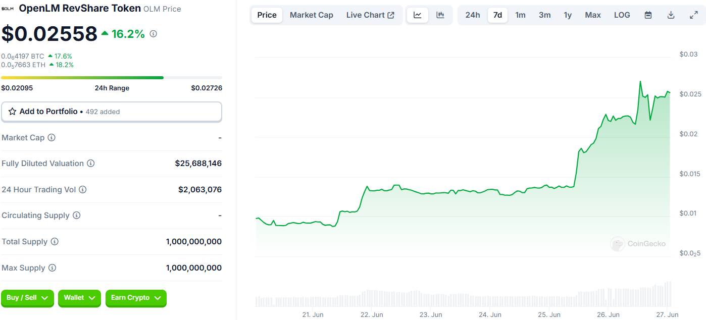Toggle LOG scale on chart
Screen dimensions: 706x320
(622, 15)
